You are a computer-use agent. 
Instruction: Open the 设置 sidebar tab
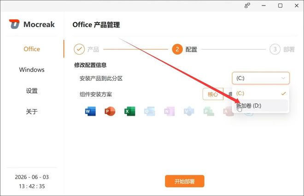click(x=32, y=90)
